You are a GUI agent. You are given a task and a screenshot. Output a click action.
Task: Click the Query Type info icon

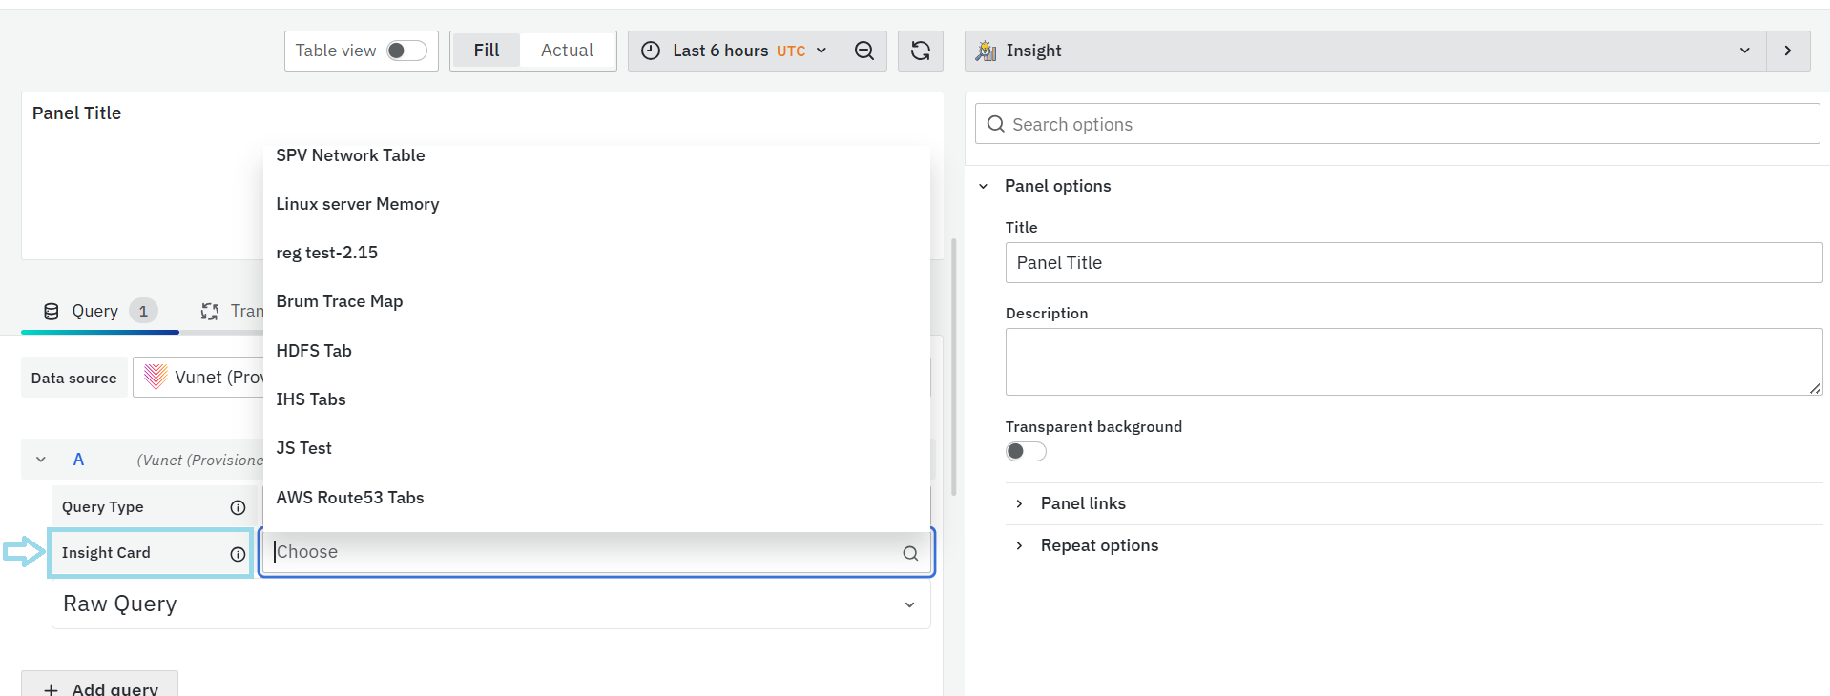tap(238, 507)
